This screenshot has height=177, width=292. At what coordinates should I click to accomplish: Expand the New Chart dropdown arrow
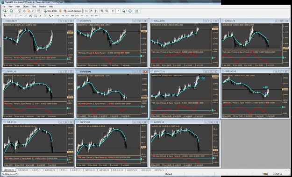click(7, 11)
